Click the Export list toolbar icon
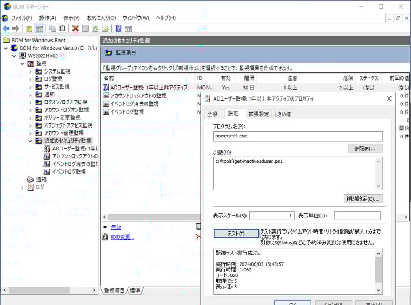Viewport: 411px width, 305px height. 105,28
